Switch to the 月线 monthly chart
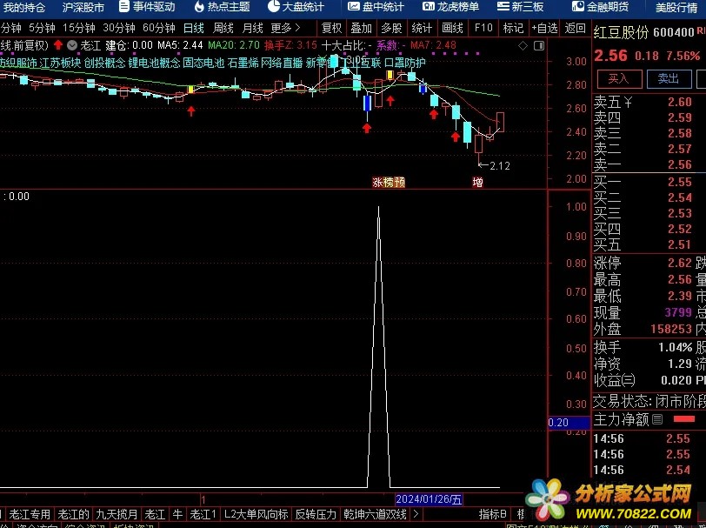Image resolution: width=706 pixels, height=528 pixels. (x=253, y=28)
